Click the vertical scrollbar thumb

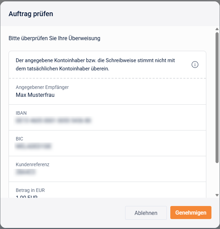pos(217,96)
